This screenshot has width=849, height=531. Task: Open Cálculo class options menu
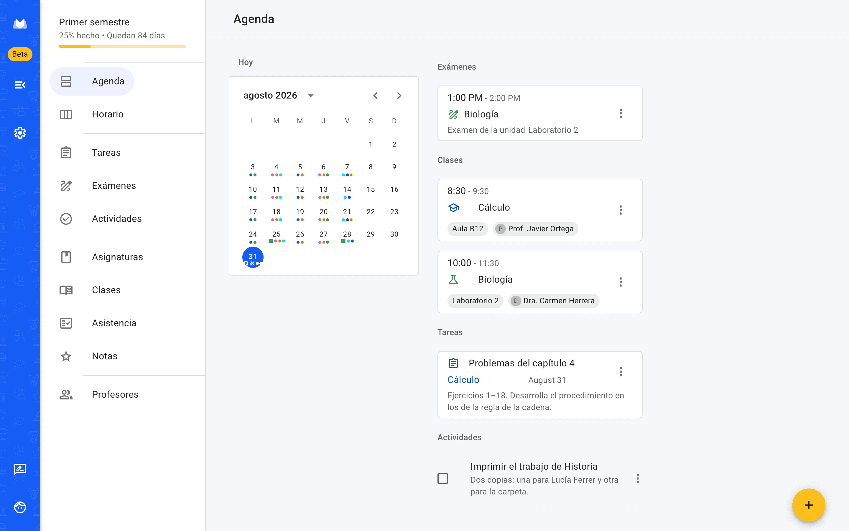(621, 210)
